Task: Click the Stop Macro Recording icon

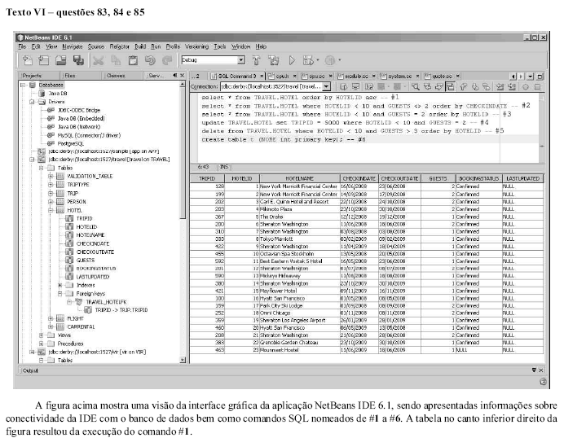Action: click(538, 86)
